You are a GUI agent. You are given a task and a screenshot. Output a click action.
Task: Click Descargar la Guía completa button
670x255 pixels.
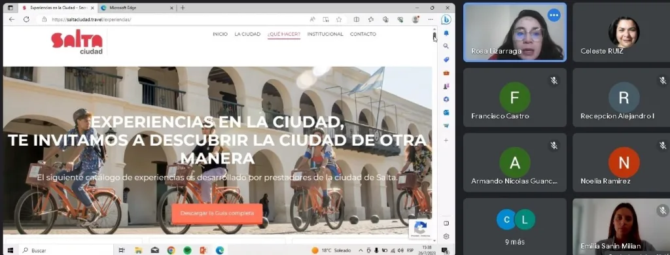217,213
